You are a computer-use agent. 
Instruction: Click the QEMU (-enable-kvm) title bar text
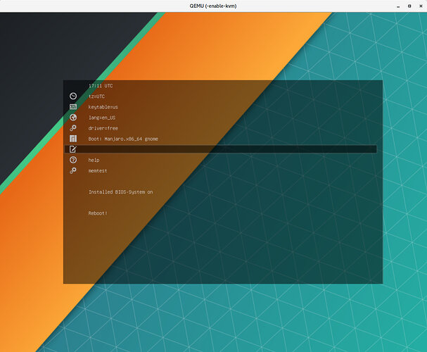[213, 6]
